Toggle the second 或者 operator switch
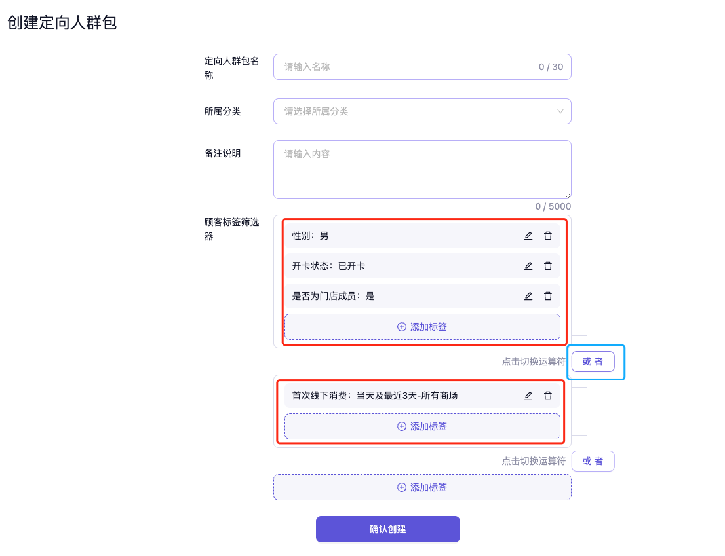 pyautogui.click(x=593, y=461)
